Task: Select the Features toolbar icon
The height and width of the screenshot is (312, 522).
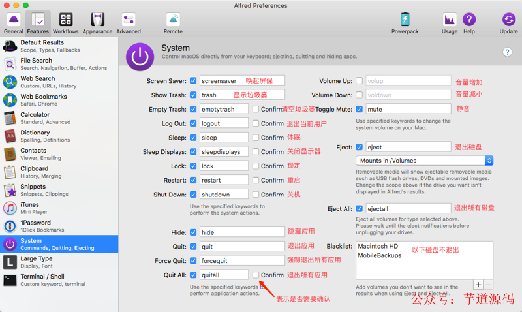Action: tap(38, 23)
